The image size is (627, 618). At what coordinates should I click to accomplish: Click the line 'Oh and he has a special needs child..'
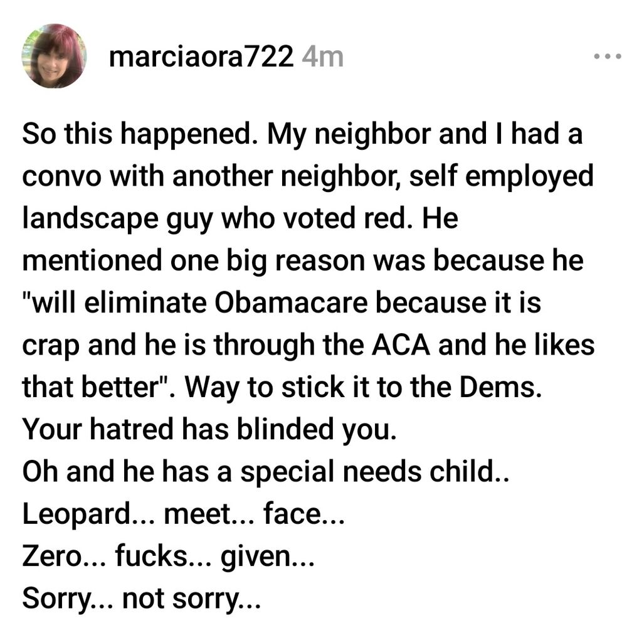coord(265,471)
